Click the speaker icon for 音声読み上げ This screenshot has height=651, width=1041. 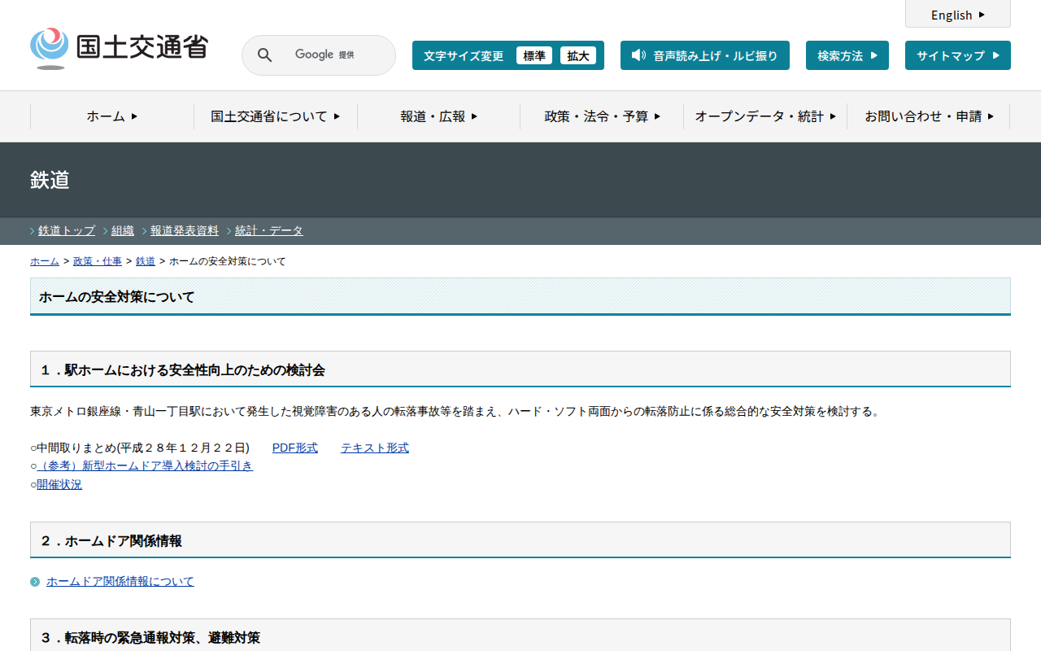click(x=638, y=55)
